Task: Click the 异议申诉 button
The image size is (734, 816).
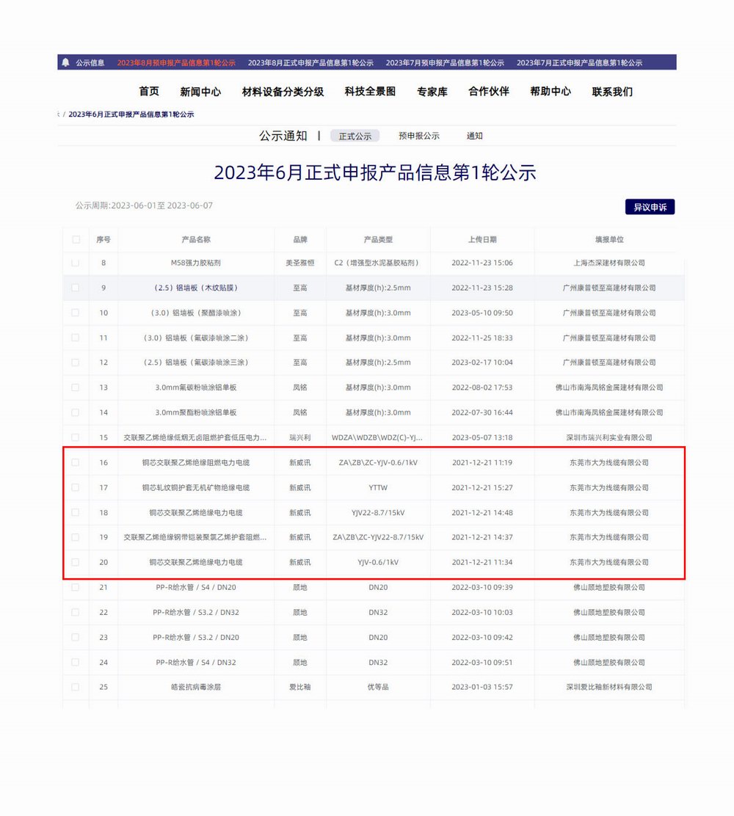Action: [650, 207]
